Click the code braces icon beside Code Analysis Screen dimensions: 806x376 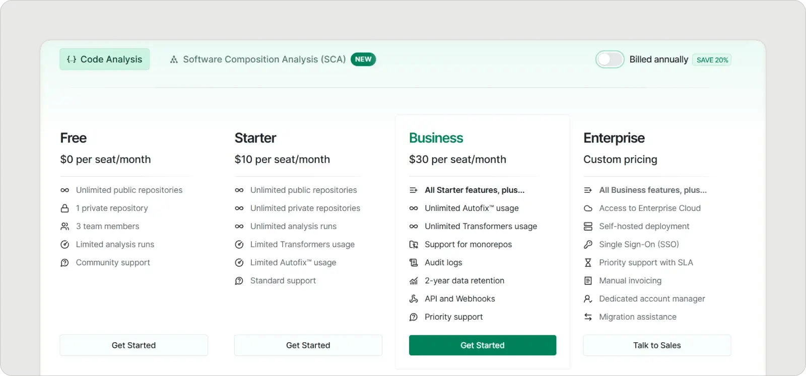71,59
